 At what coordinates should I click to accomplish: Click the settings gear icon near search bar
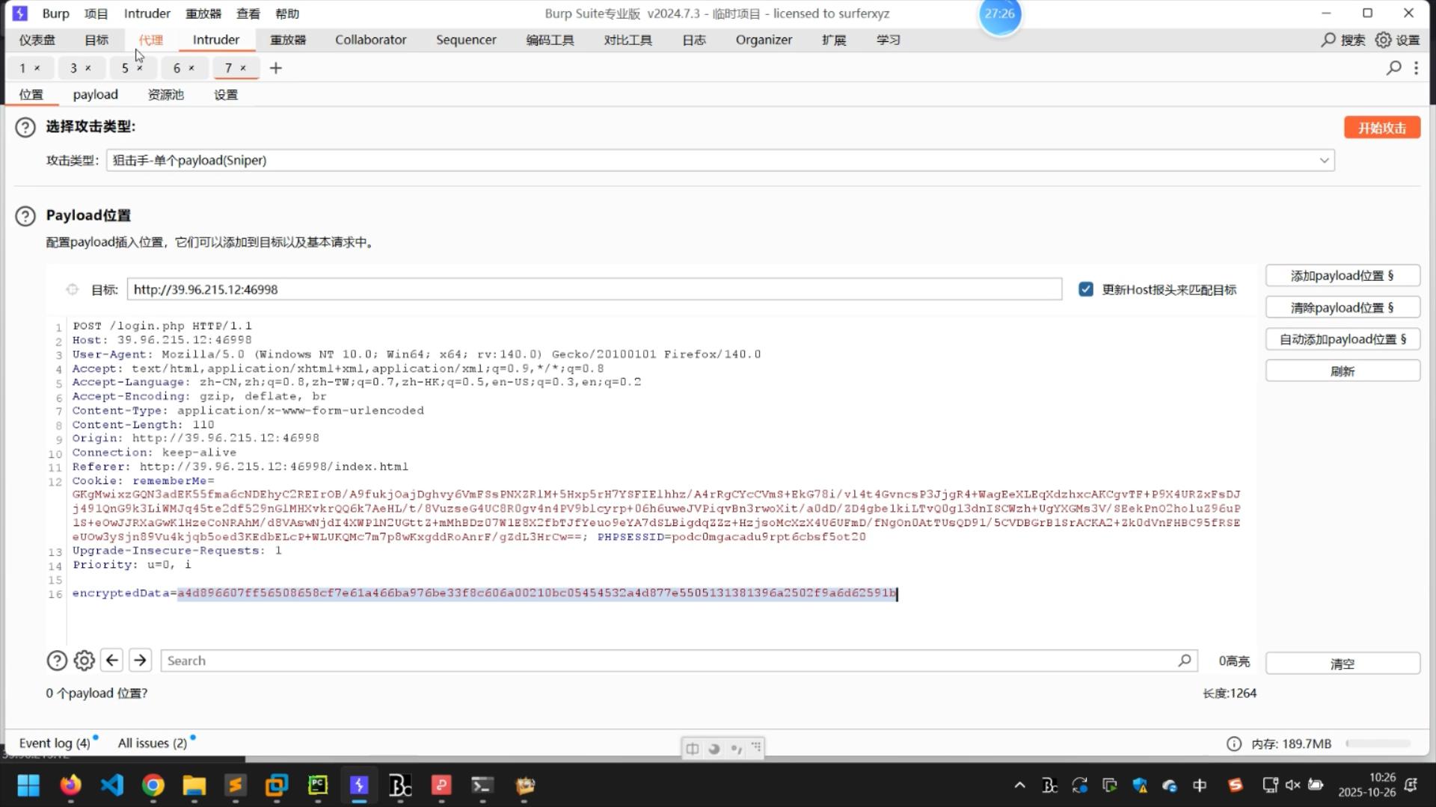[84, 661]
